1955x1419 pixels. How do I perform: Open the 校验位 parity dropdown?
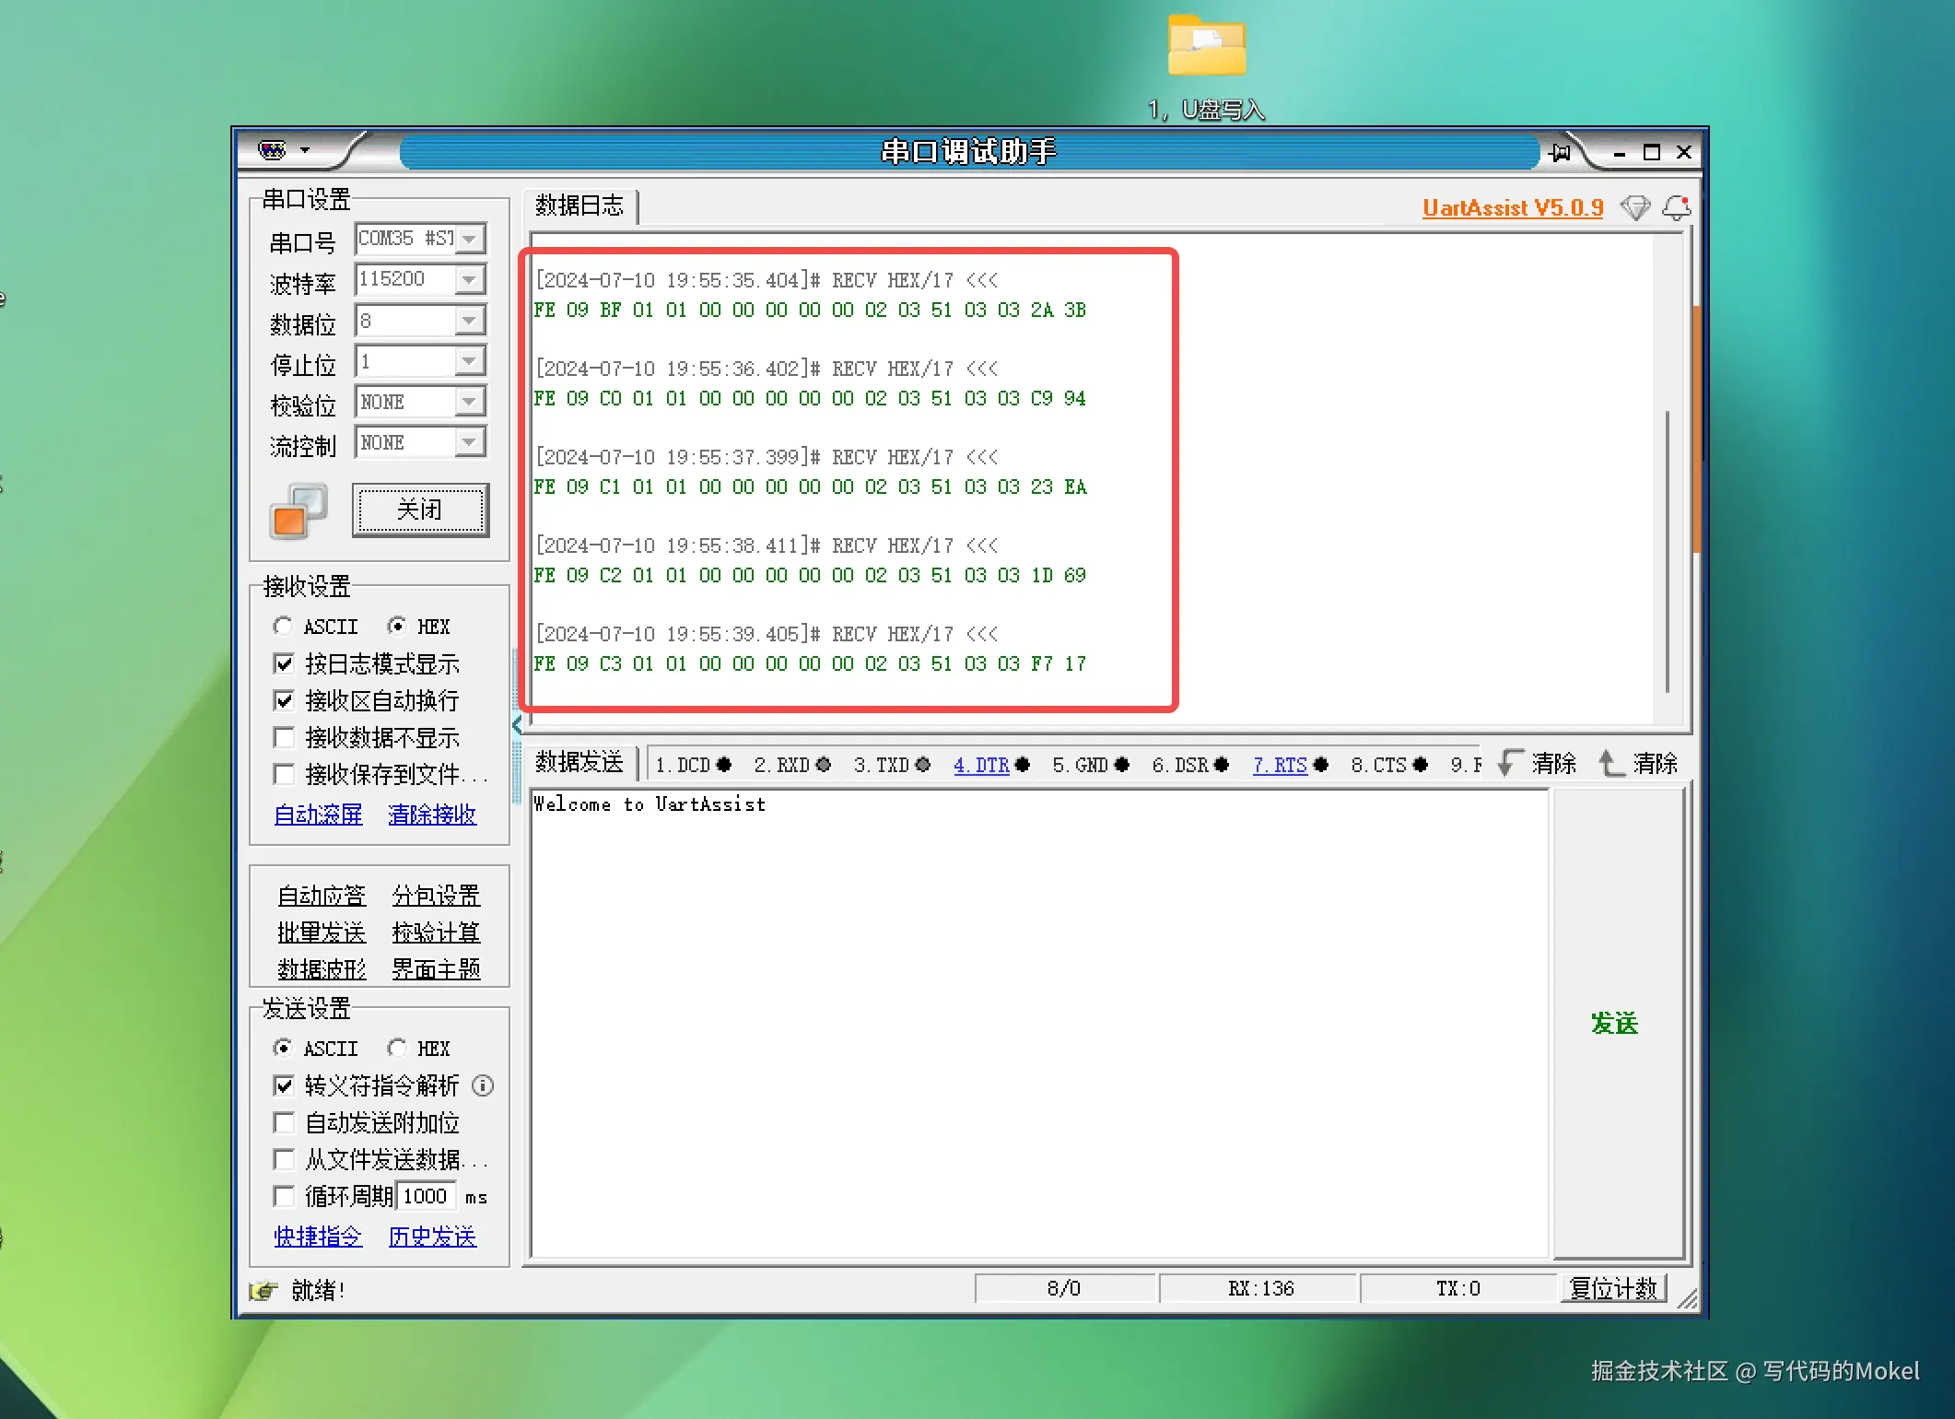(x=470, y=402)
